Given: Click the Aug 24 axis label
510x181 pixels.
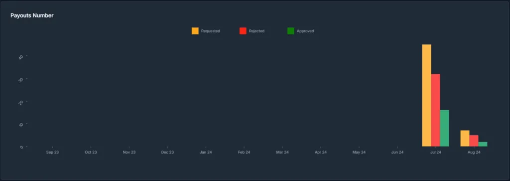Looking at the screenshot, I should tap(474, 153).
